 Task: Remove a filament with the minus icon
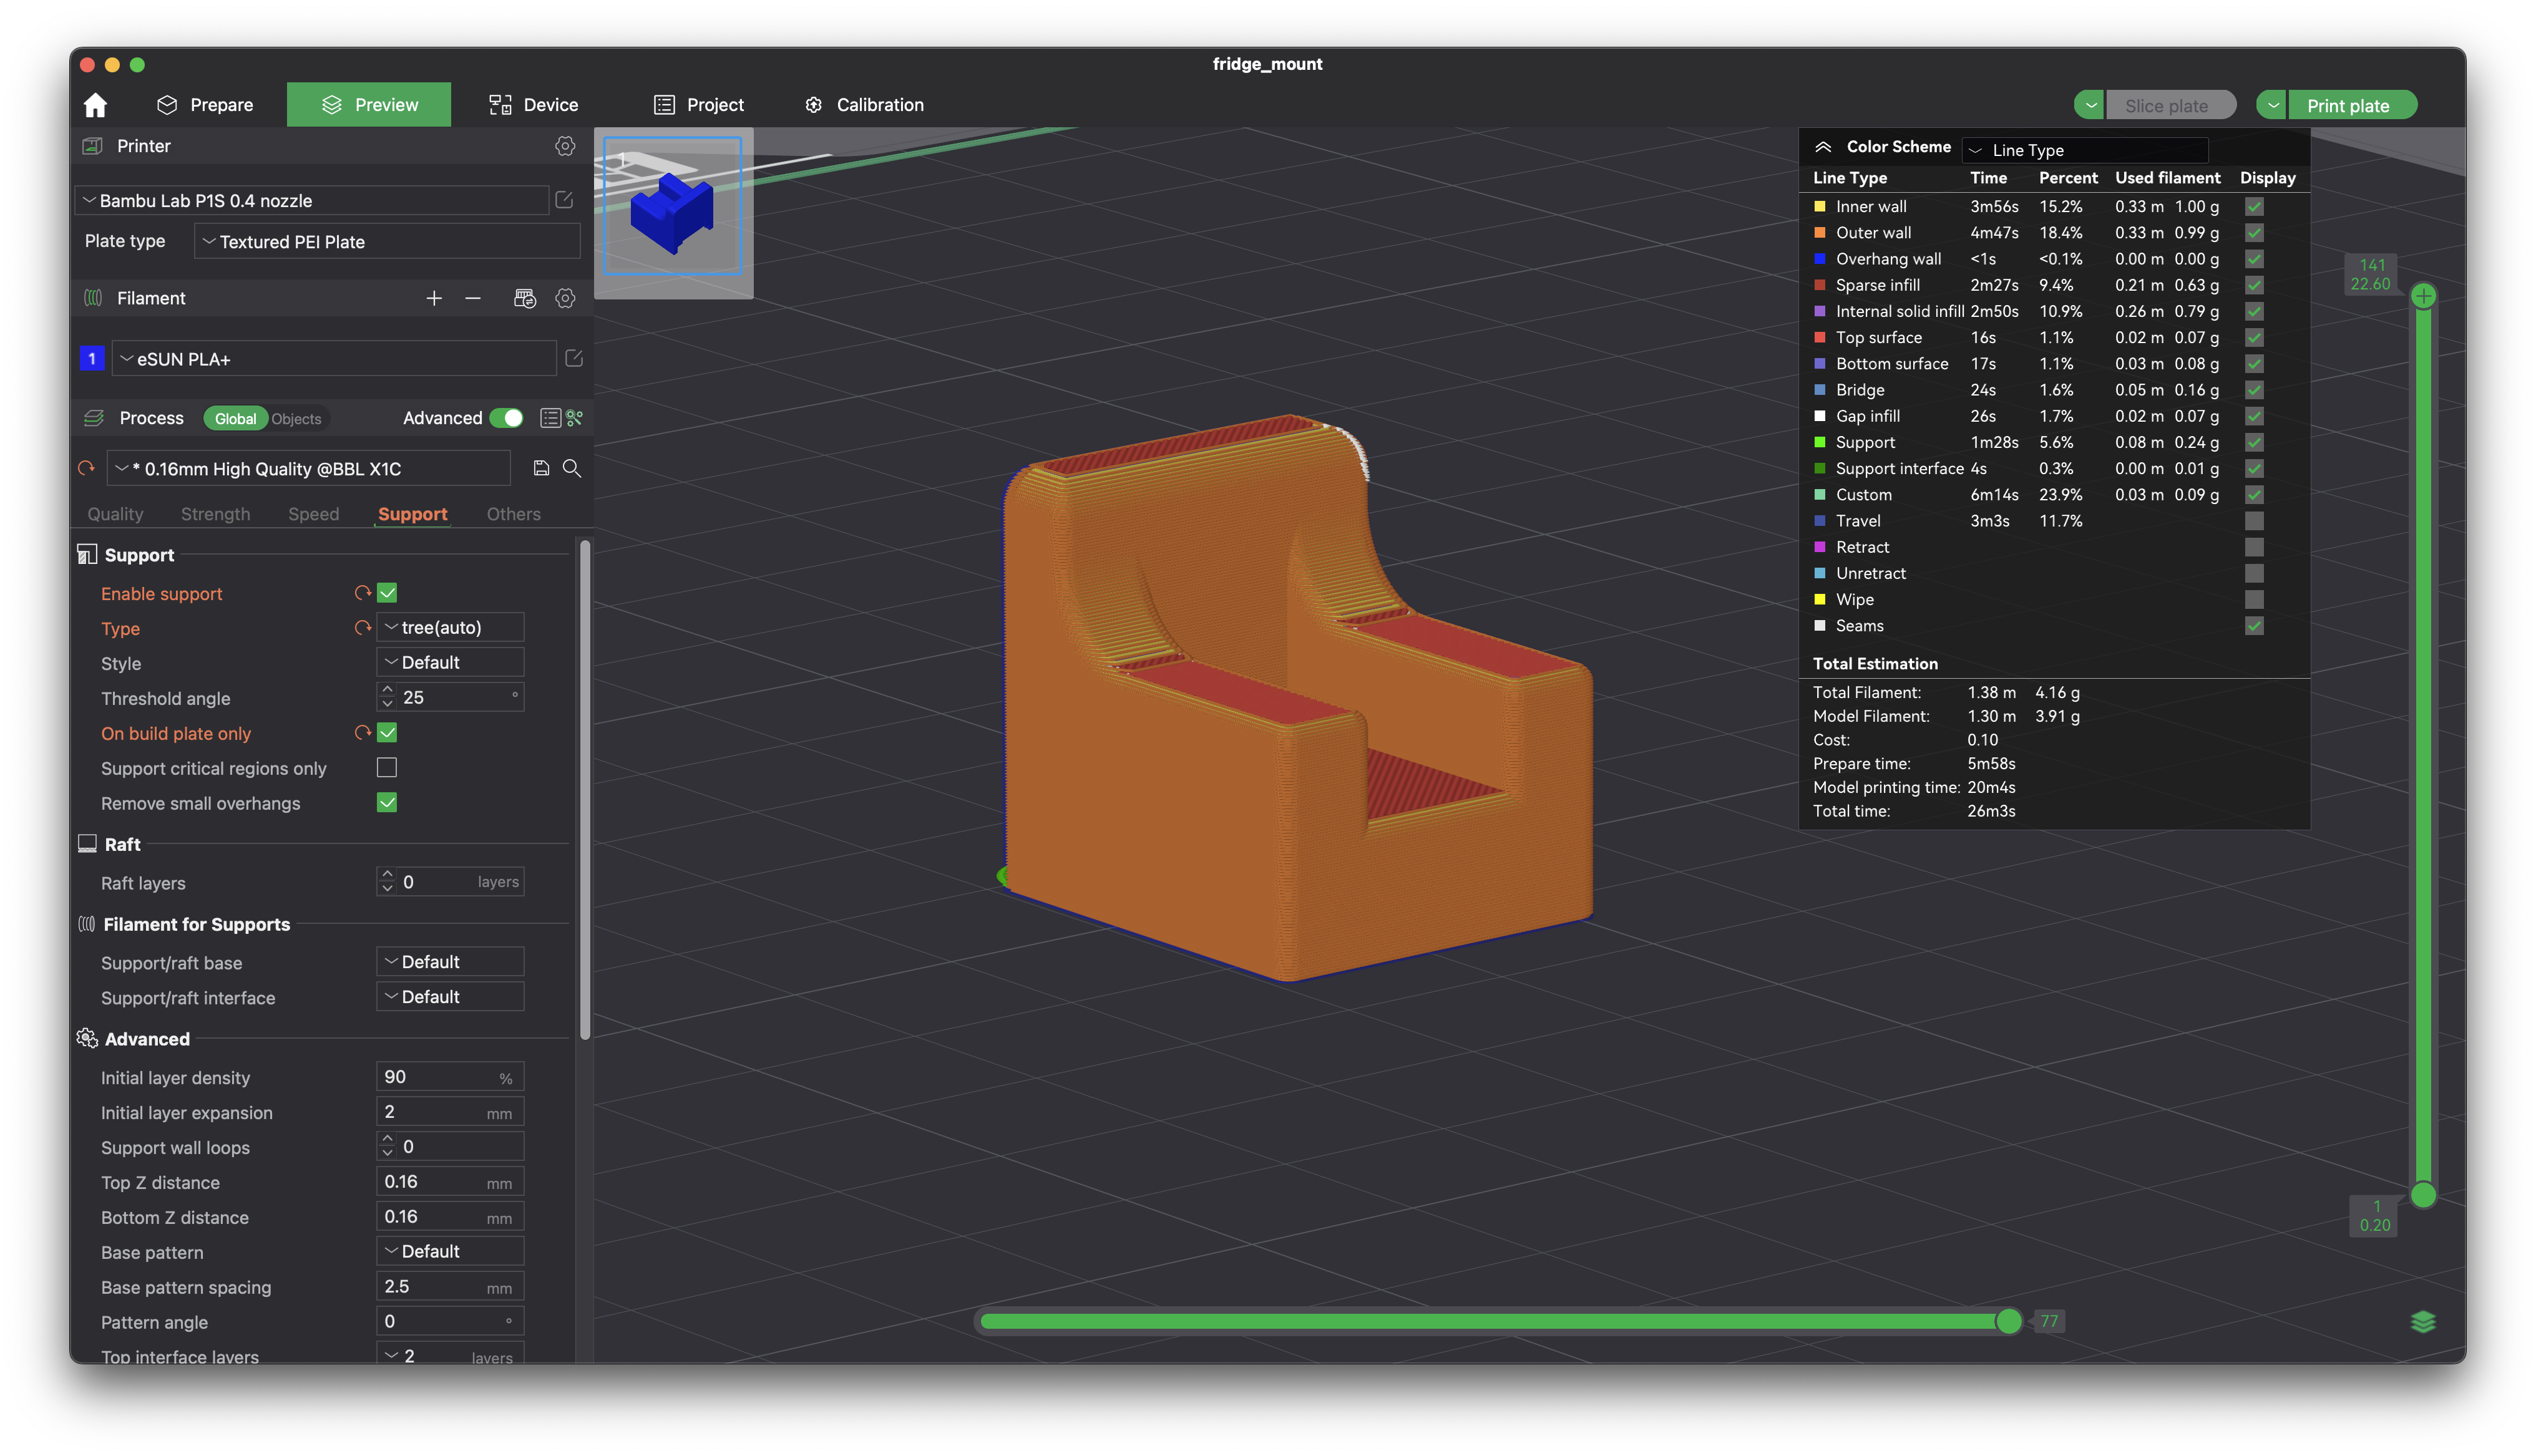click(x=473, y=298)
